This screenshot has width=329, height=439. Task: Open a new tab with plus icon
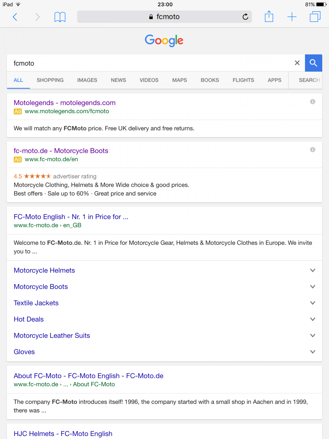pyautogui.click(x=292, y=17)
